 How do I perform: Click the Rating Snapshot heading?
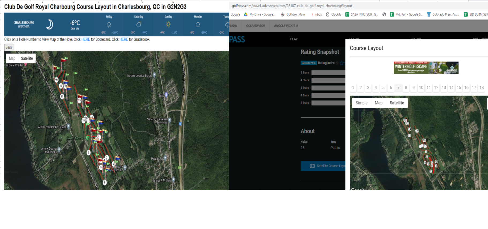click(x=320, y=52)
